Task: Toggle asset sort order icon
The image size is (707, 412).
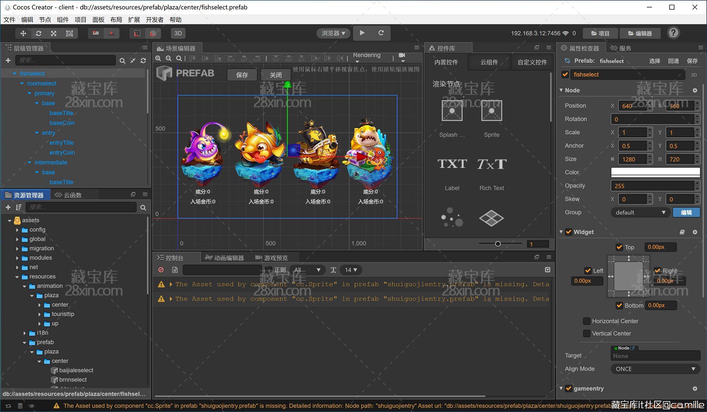Action: tap(18, 207)
